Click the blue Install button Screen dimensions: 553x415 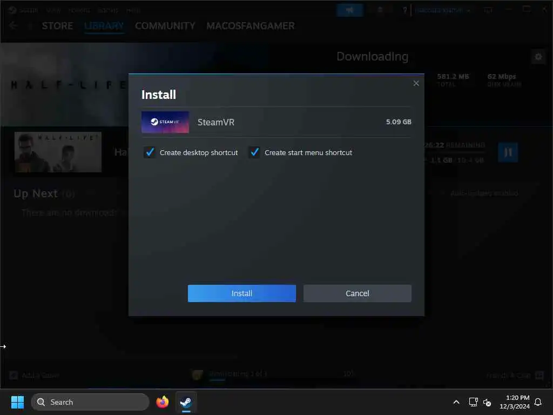click(241, 293)
